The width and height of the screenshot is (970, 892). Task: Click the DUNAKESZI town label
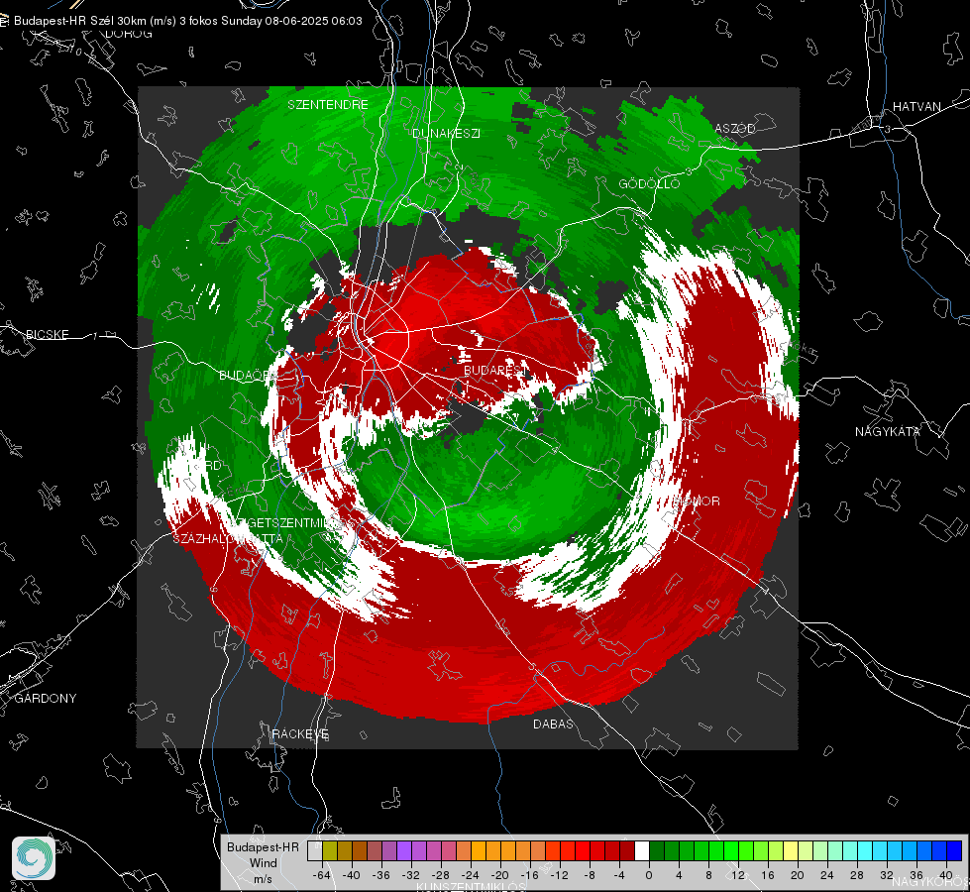click(446, 133)
